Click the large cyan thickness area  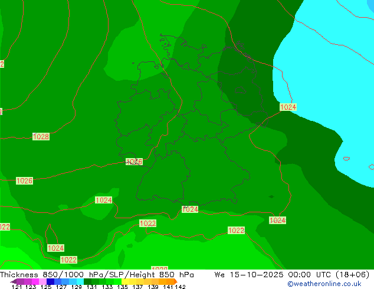pyautogui.click(x=330, y=71)
